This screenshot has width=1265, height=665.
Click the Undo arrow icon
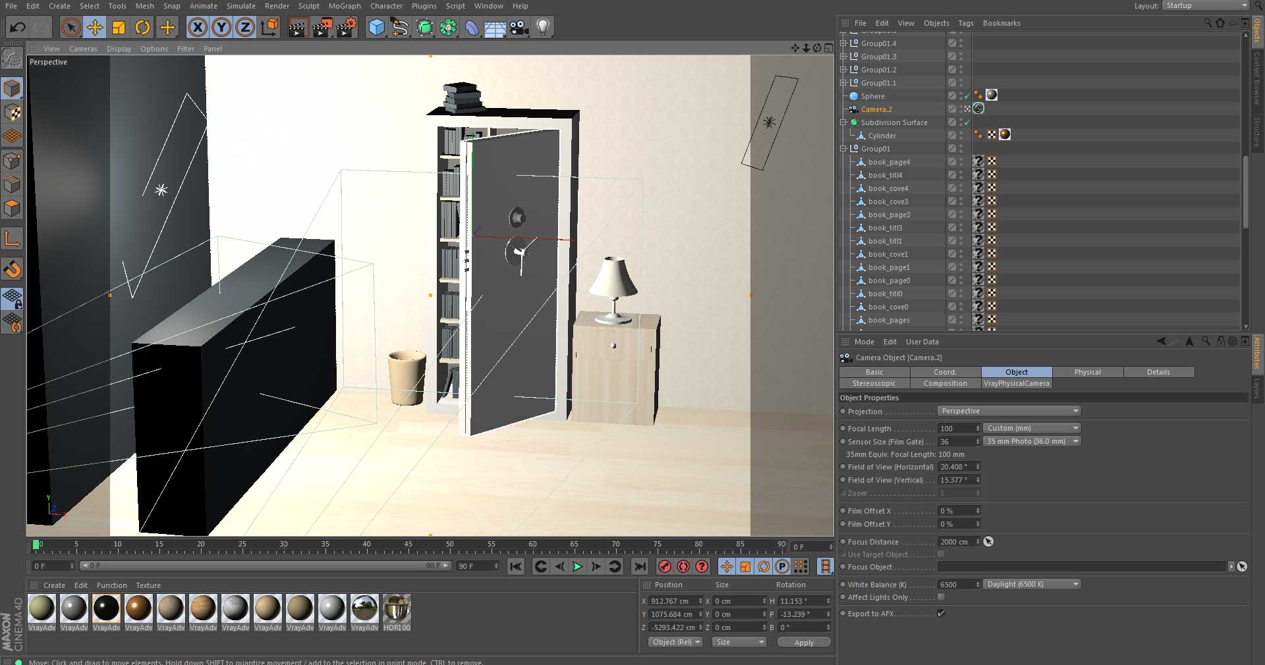pyautogui.click(x=18, y=28)
